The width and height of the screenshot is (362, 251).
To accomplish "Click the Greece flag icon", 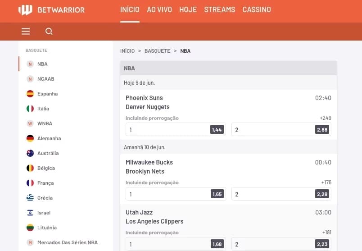I will pos(30,198).
